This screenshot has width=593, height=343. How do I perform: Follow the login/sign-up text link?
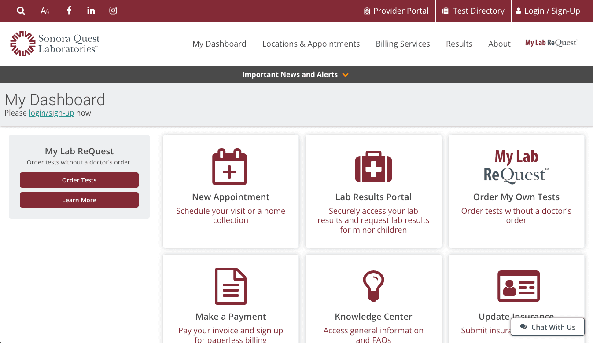(52, 113)
